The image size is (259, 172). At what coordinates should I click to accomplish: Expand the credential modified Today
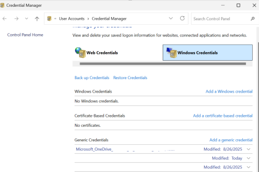249,158
